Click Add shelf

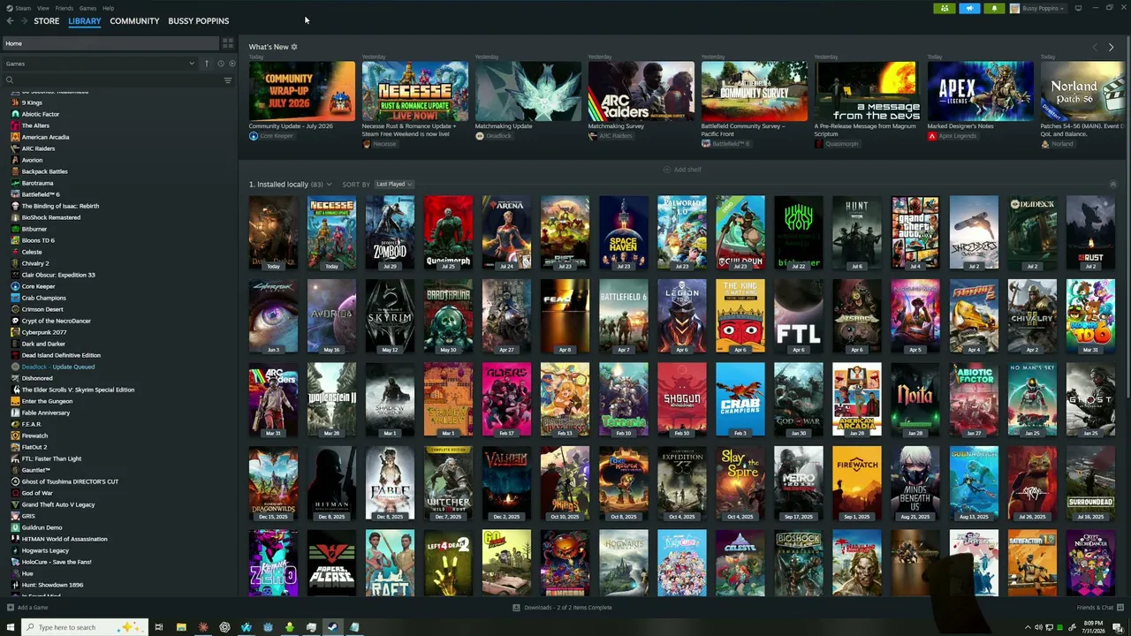tap(682, 170)
